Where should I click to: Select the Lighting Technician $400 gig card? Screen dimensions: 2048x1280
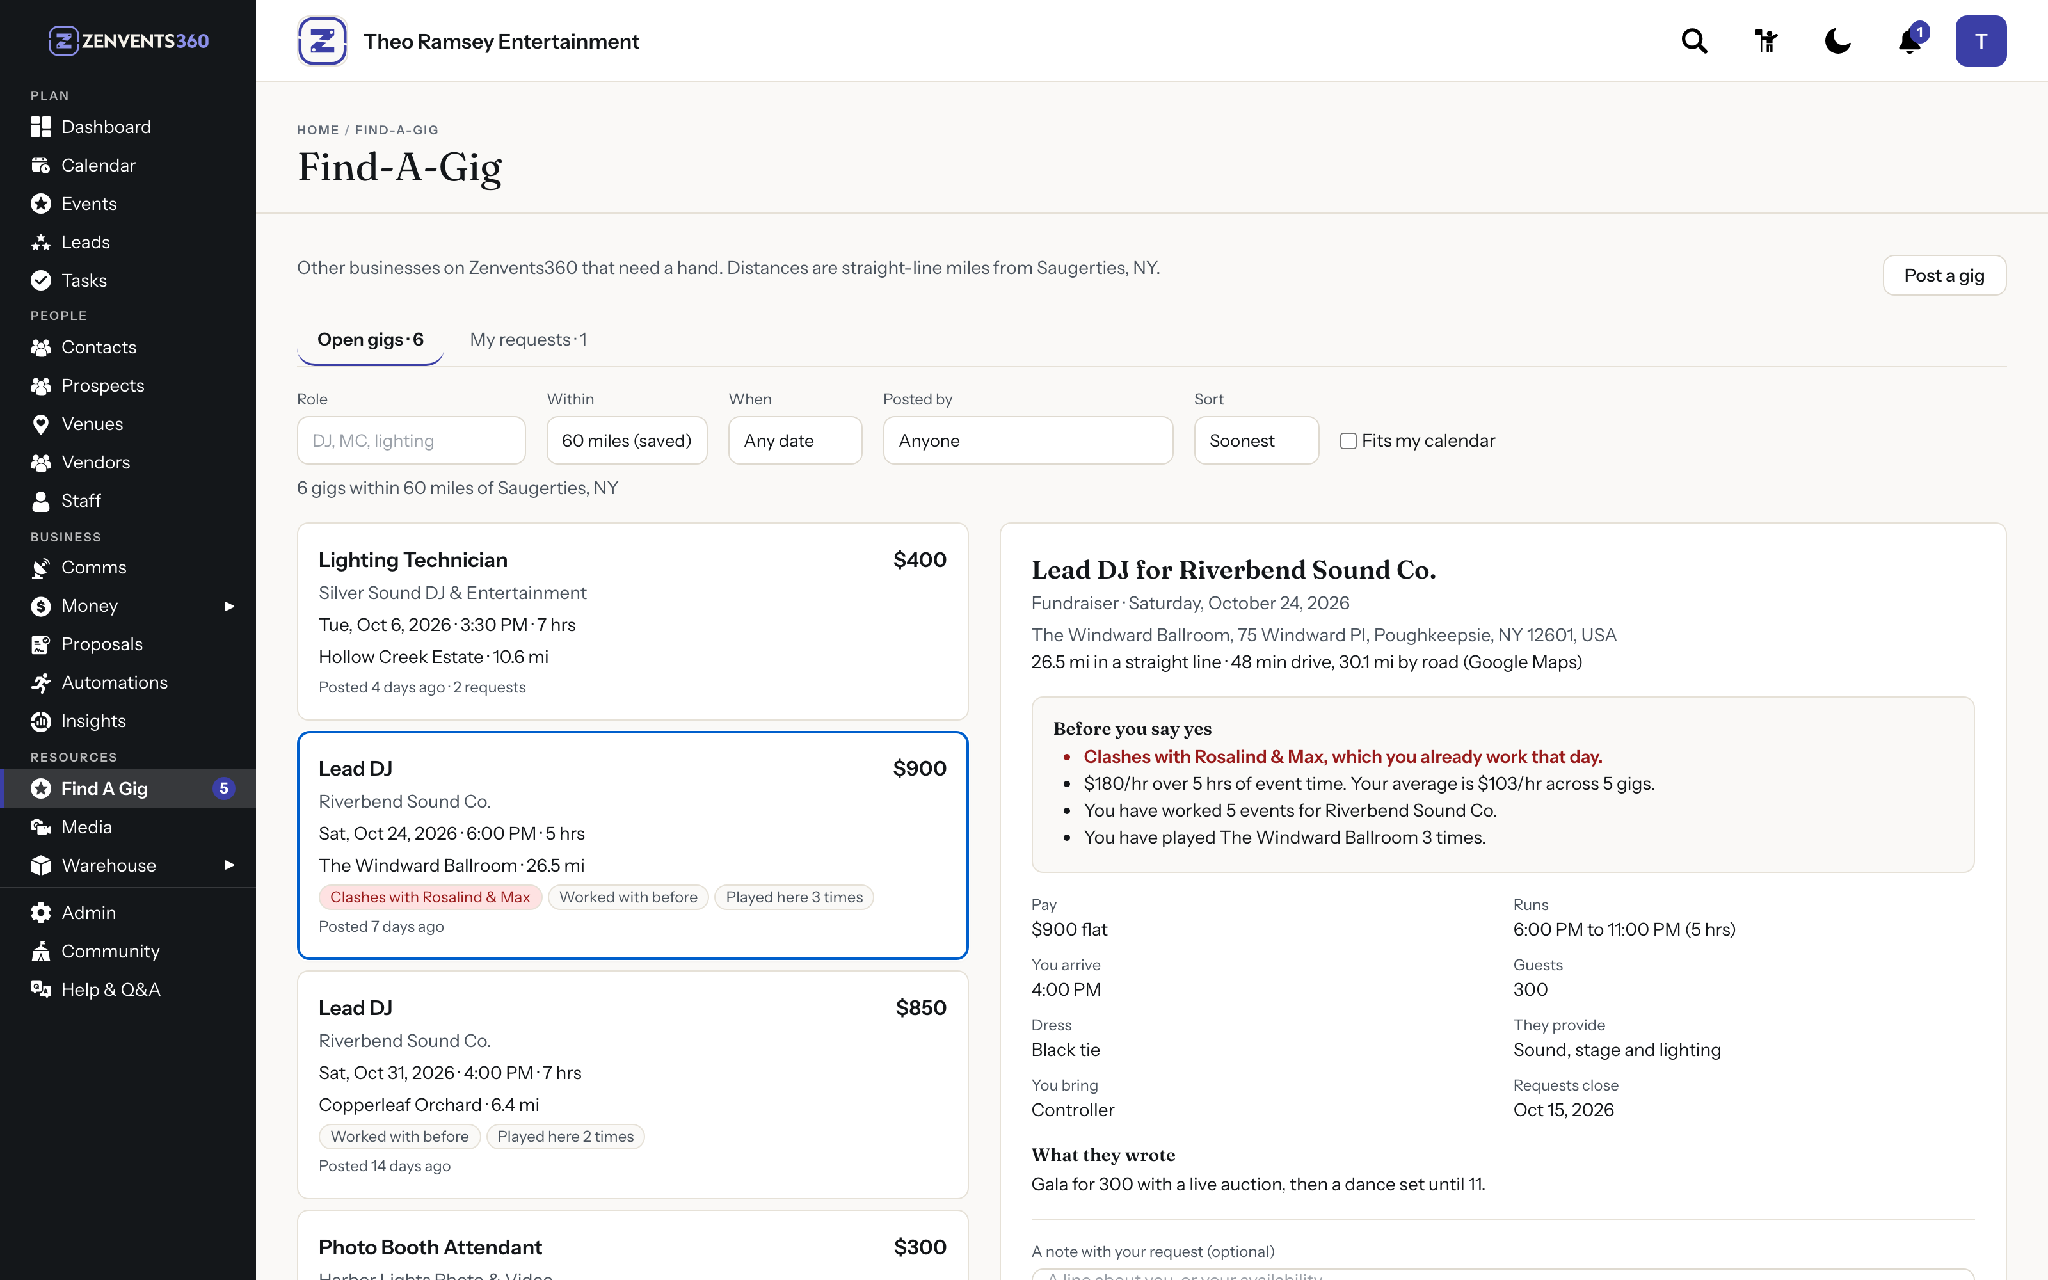(633, 621)
